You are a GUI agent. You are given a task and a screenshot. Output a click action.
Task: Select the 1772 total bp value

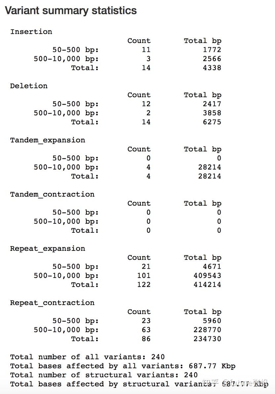click(x=212, y=50)
